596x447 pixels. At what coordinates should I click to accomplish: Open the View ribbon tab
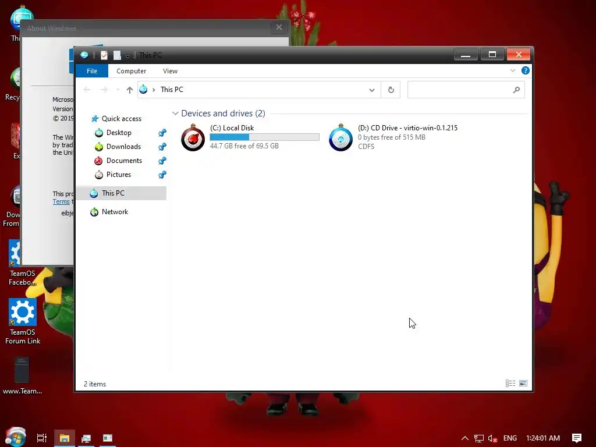[x=170, y=71]
